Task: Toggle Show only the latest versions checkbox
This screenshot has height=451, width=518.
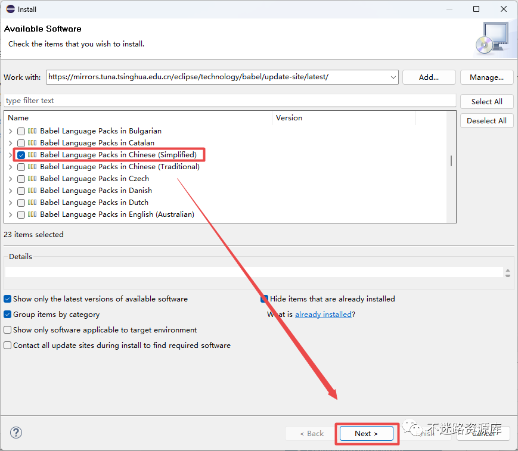Action: click(8, 299)
